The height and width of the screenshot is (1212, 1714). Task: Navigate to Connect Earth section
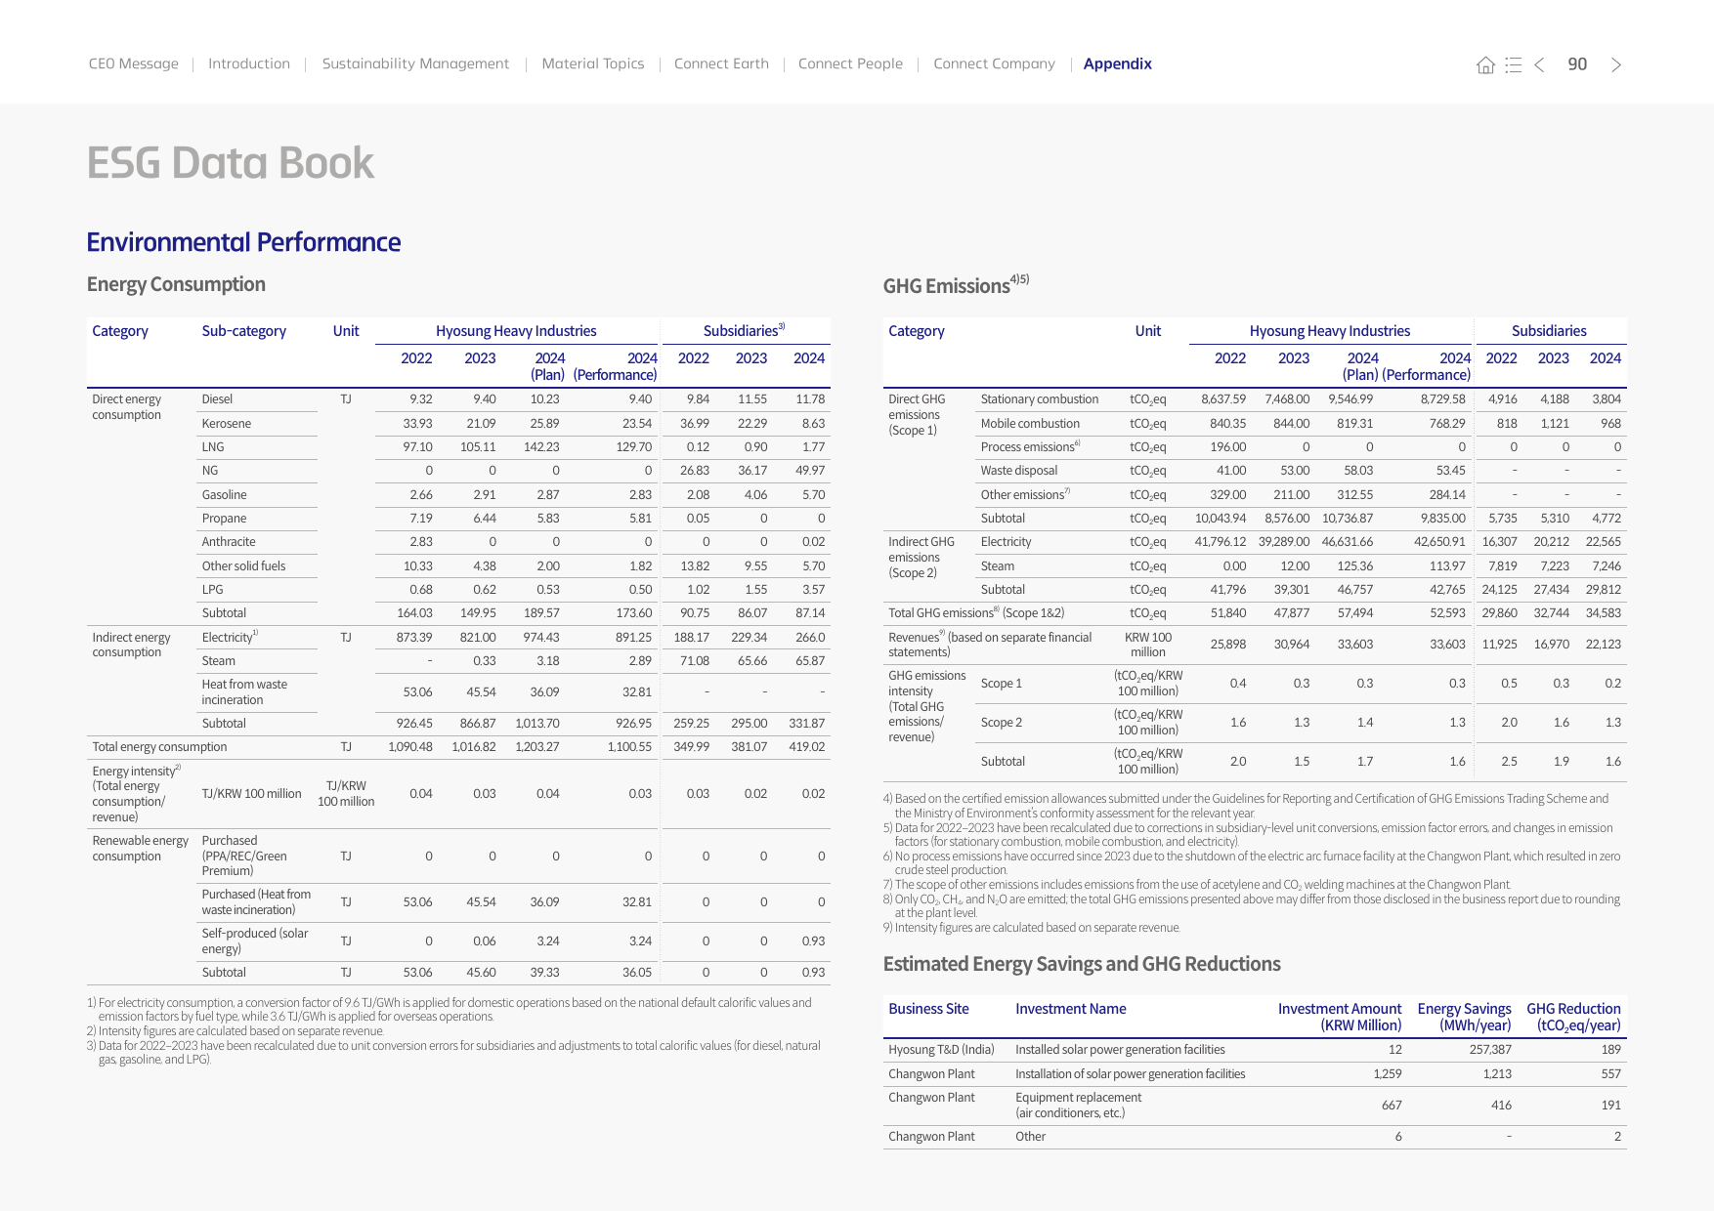pyautogui.click(x=721, y=63)
